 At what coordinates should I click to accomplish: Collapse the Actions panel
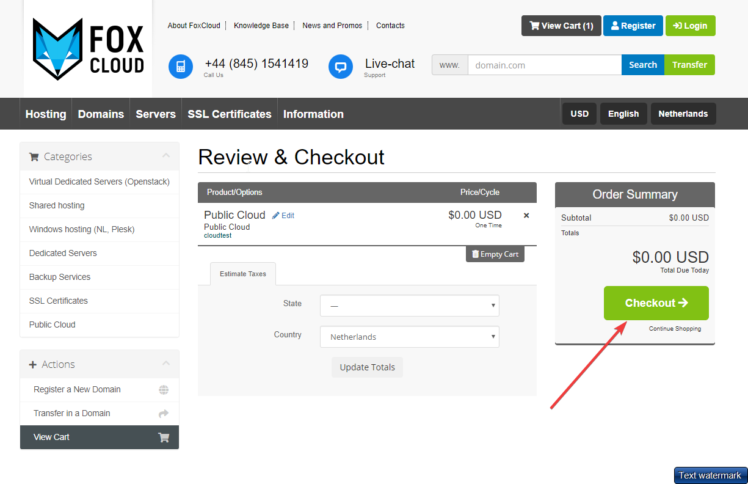point(166,364)
